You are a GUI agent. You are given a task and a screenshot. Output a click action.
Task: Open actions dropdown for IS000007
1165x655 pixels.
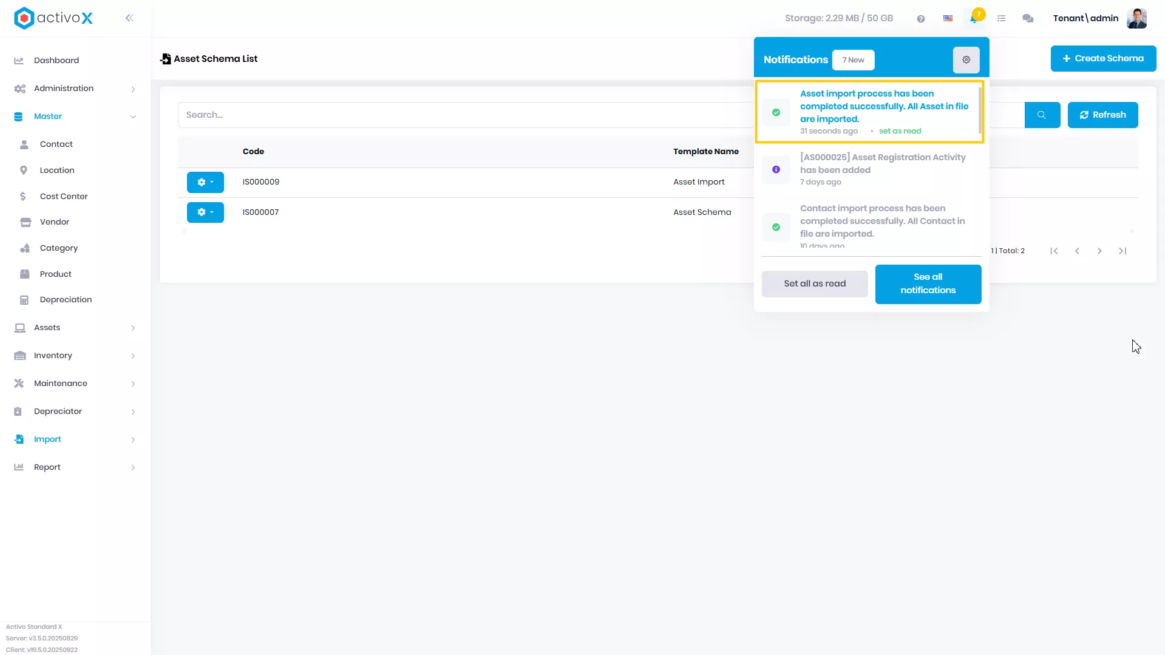(x=205, y=212)
